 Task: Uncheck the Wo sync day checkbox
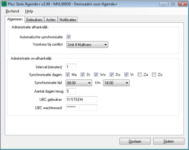click(x=96, y=75)
